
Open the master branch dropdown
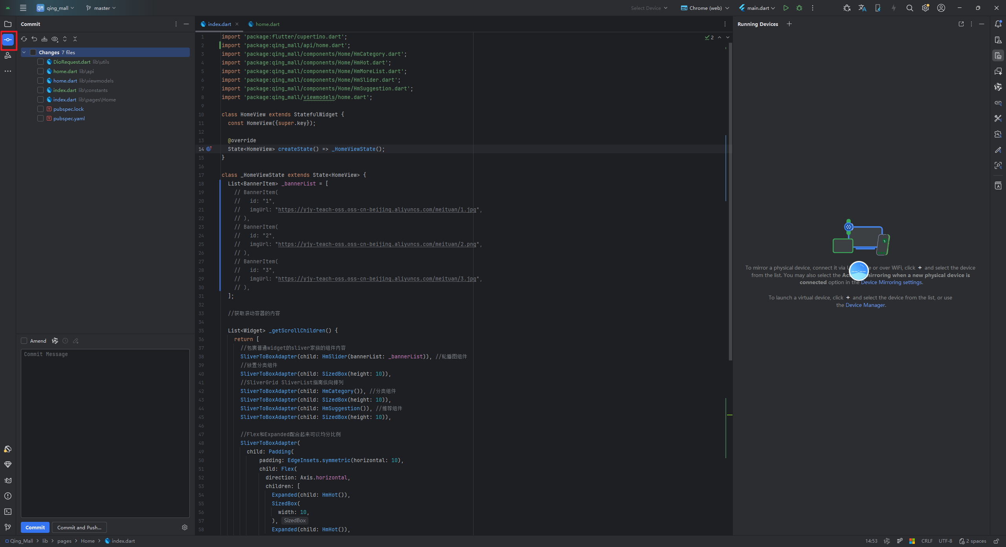(x=101, y=8)
